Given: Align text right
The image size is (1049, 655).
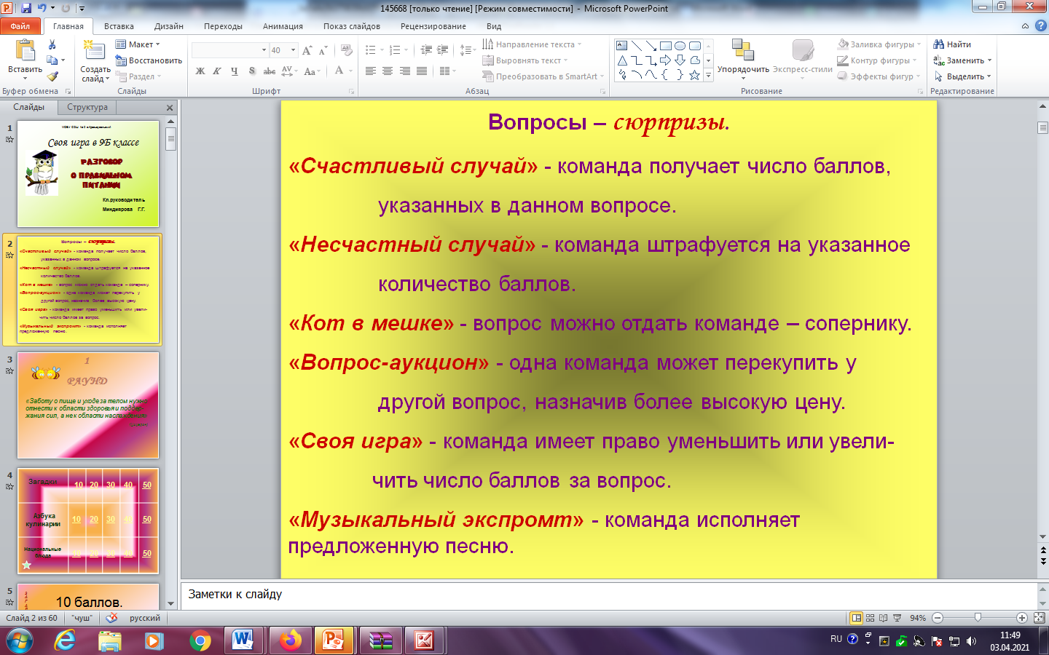Looking at the screenshot, I should coord(404,71).
